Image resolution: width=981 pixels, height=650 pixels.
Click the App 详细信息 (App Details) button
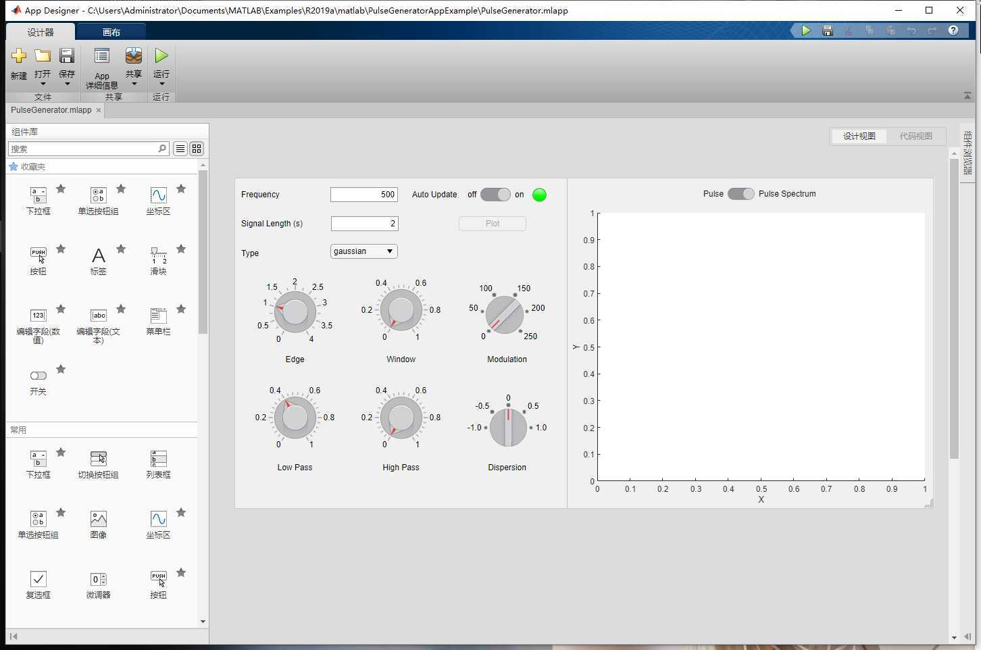click(x=101, y=68)
